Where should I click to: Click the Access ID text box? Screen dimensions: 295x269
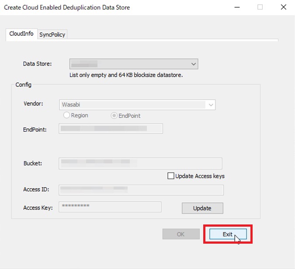[x=141, y=190]
